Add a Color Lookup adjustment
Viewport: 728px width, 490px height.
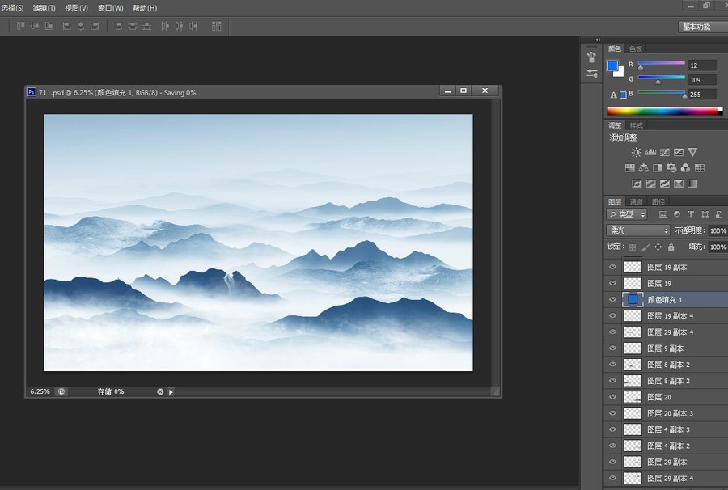coord(700,168)
